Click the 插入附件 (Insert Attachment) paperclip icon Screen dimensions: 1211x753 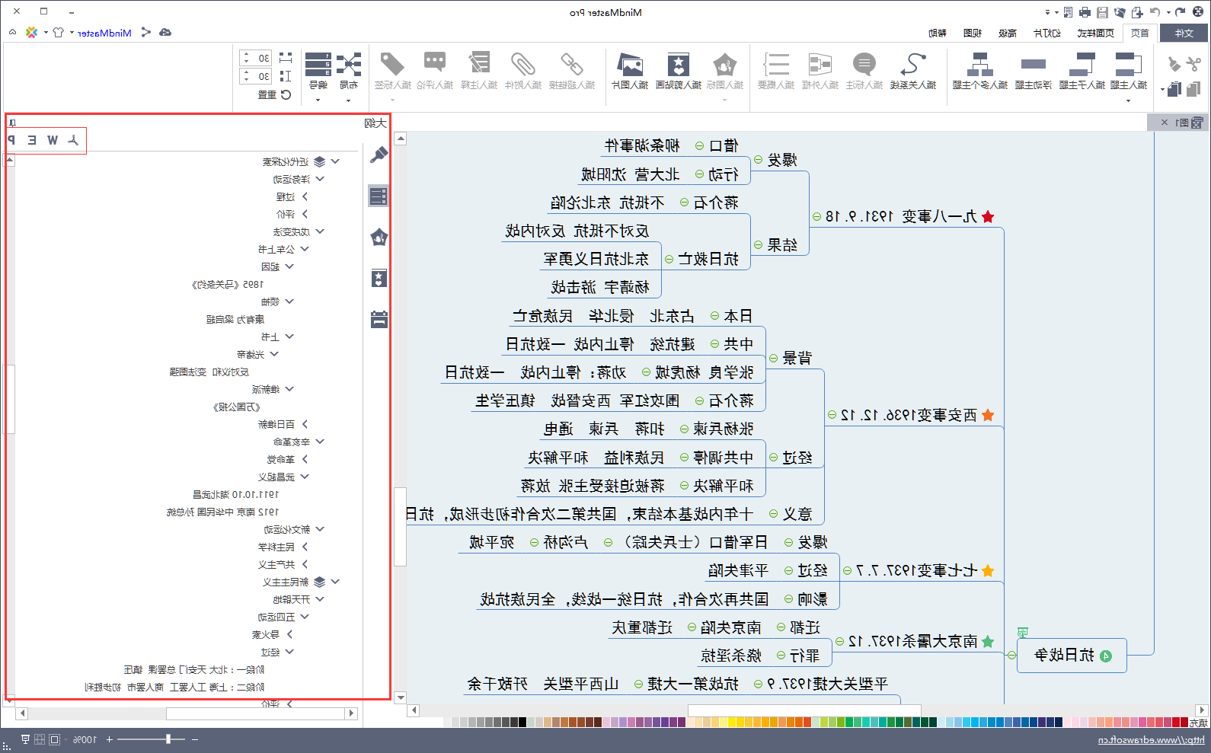523,63
